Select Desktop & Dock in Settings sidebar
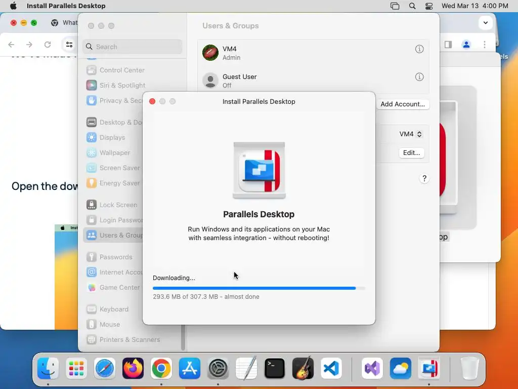Viewport: 518px width, 389px height. tap(113, 123)
